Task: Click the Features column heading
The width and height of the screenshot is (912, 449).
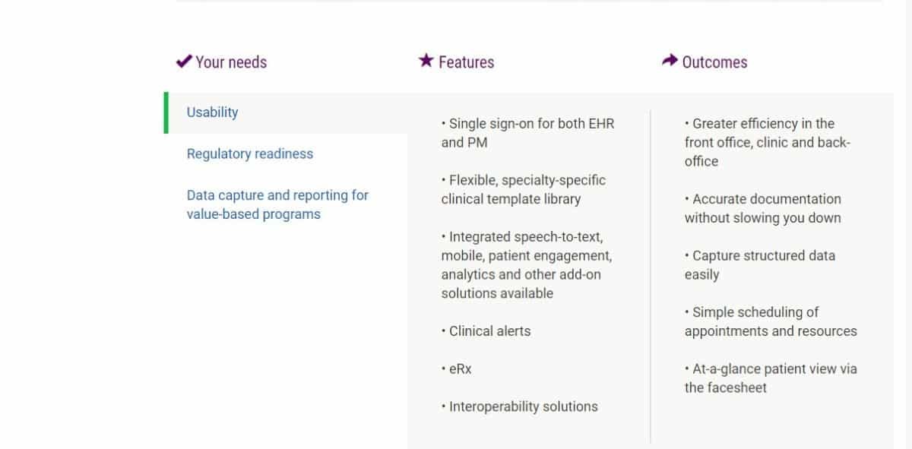Action: [x=466, y=62]
